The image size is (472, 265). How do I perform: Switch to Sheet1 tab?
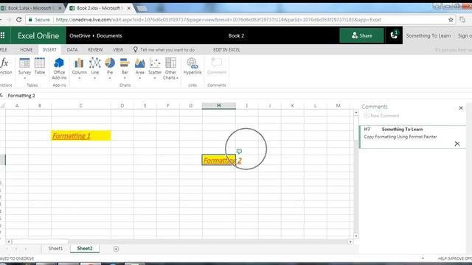pos(56,249)
